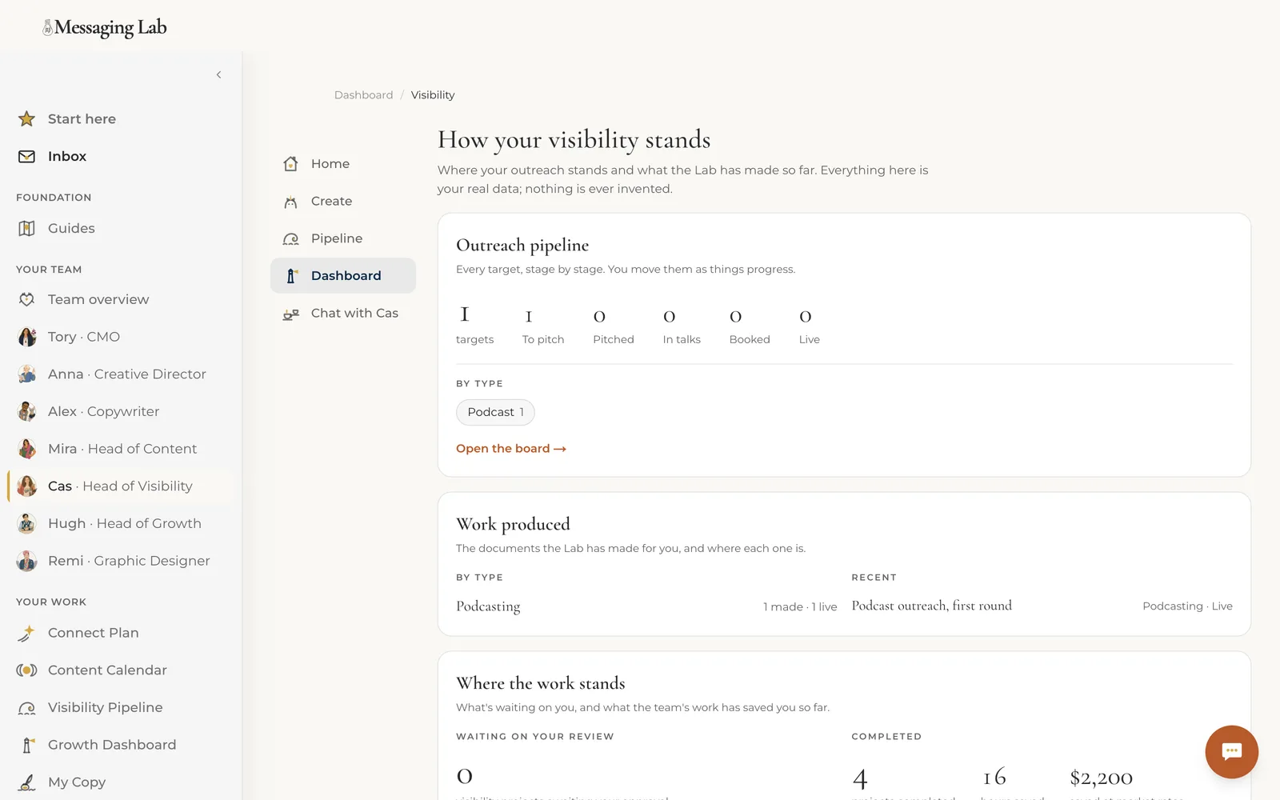Open Podcast outreach, first round document
This screenshot has height=800, width=1280.
click(x=931, y=606)
